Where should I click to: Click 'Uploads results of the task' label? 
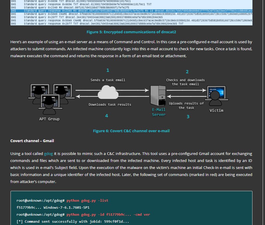[186, 105]
